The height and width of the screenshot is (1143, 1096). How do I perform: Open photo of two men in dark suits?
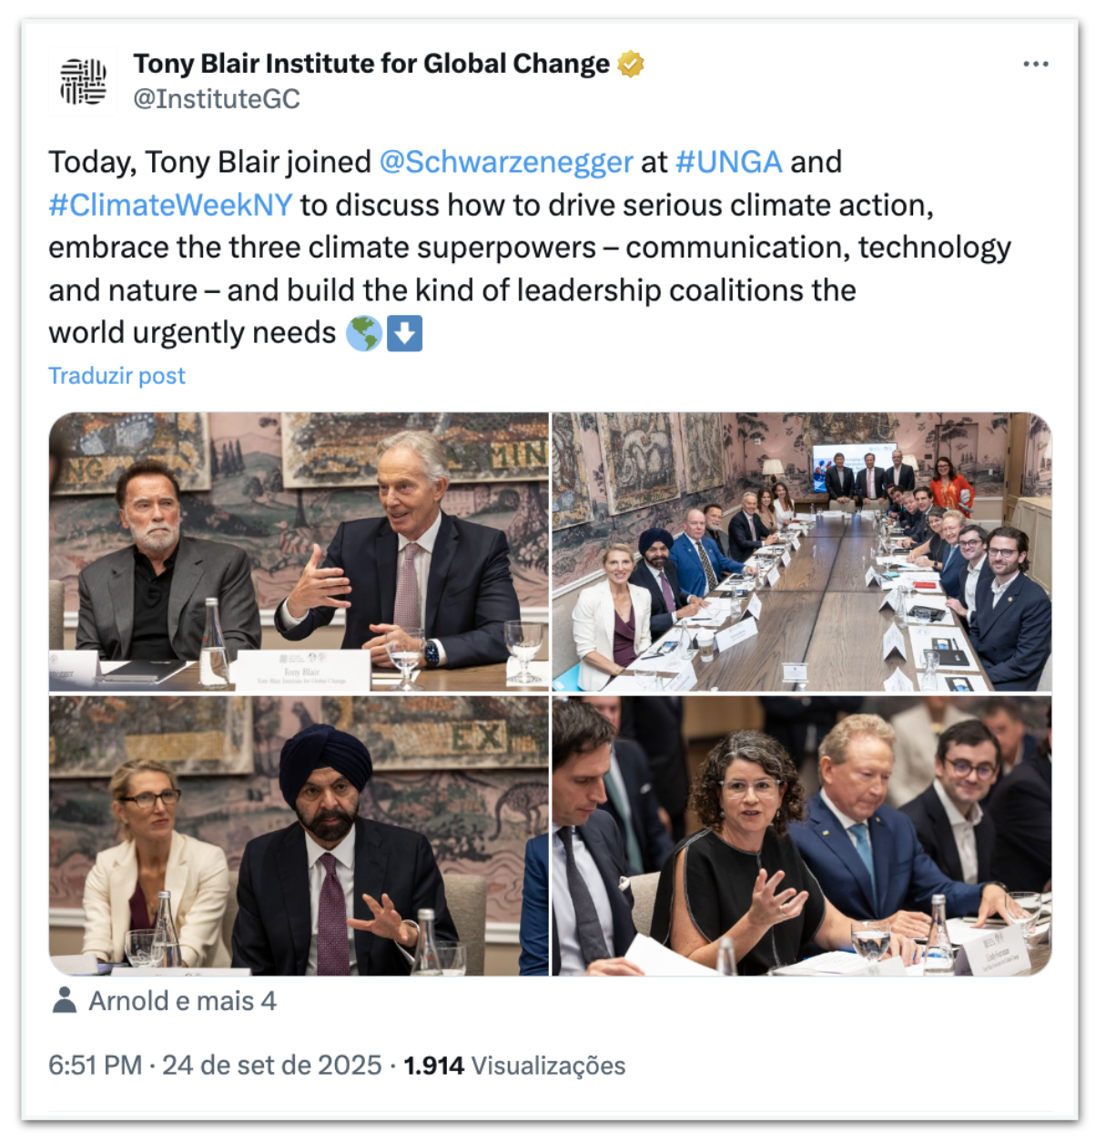pyautogui.click(x=299, y=551)
